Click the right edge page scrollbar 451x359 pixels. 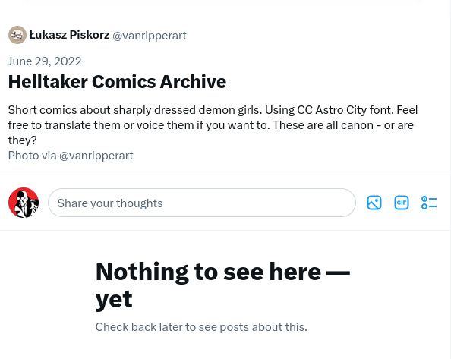(x=449, y=179)
